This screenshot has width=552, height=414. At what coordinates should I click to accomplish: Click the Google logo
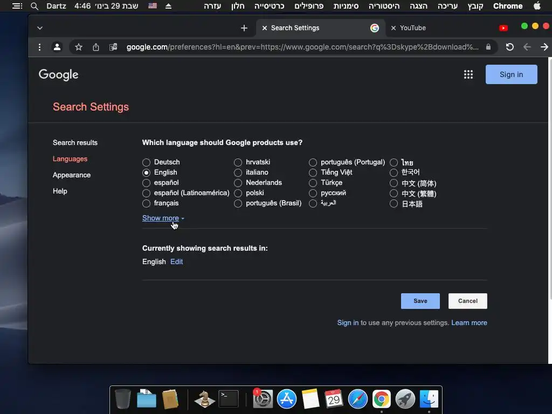coord(58,74)
